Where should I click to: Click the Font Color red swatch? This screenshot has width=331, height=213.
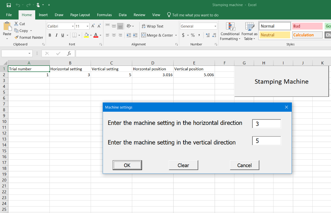96,35
